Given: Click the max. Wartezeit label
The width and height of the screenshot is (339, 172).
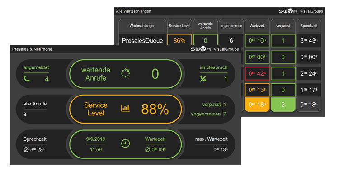Looking at the screenshot, I should [212, 139].
